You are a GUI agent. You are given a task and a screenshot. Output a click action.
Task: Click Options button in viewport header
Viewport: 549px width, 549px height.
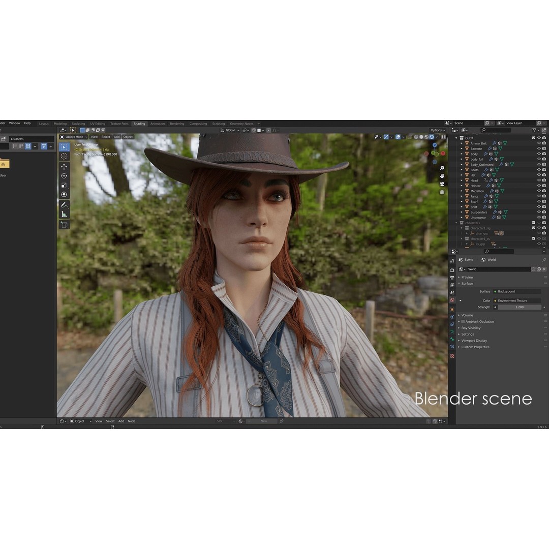tap(438, 130)
